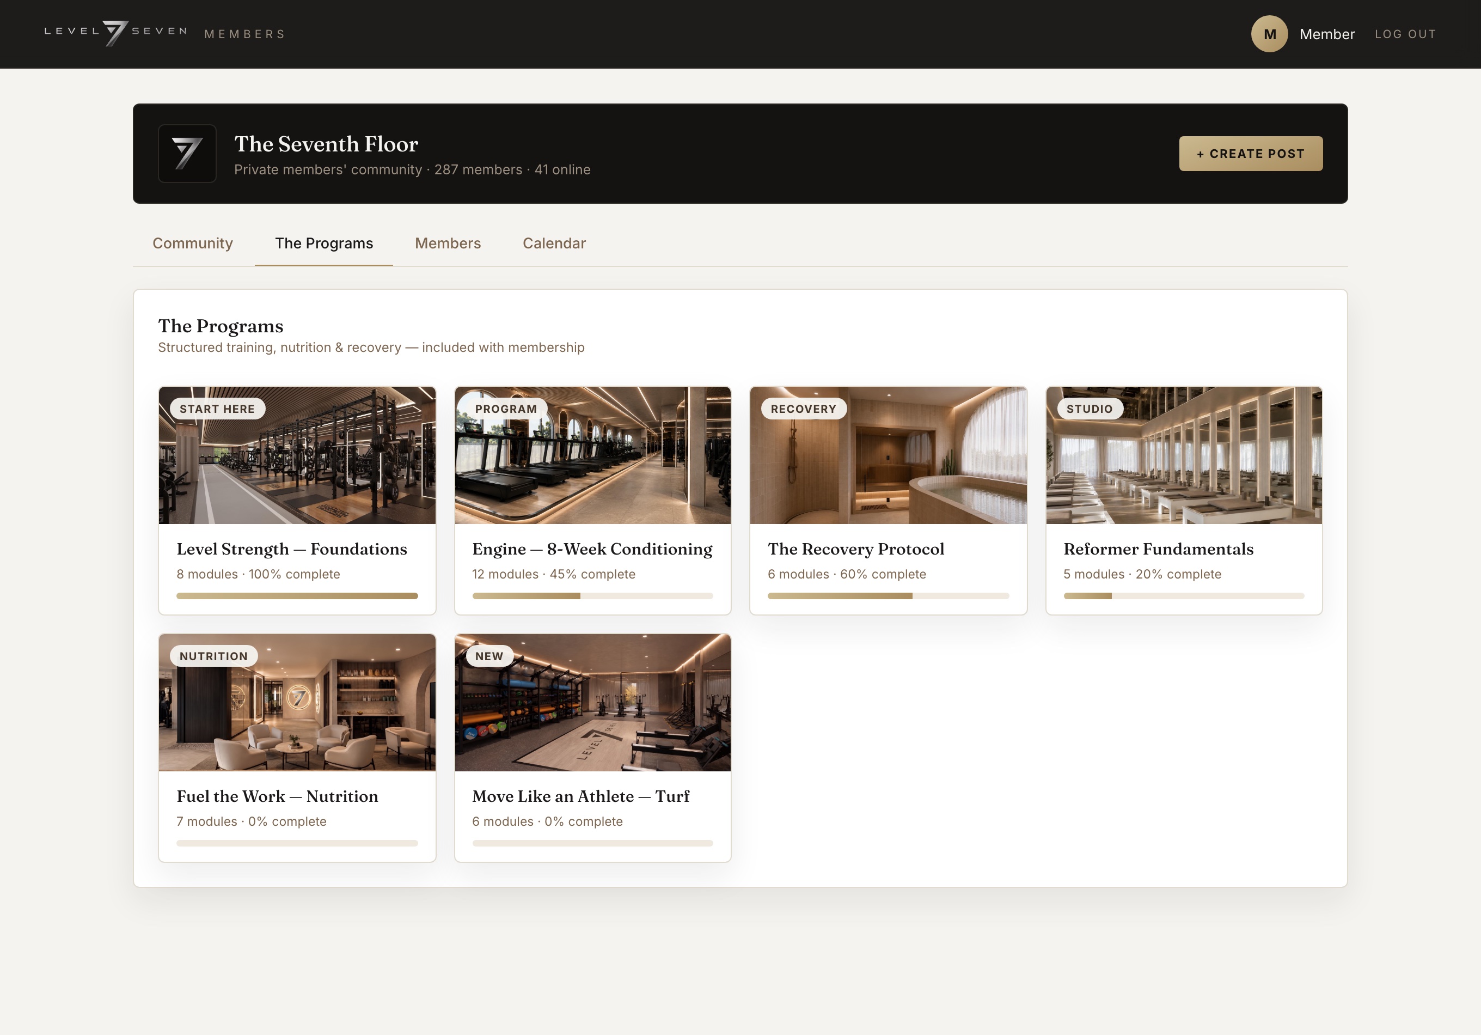Click '12 modules · 45% complete' text
Viewport: 1481px width, 1035px height.
(x=553, y=574)
